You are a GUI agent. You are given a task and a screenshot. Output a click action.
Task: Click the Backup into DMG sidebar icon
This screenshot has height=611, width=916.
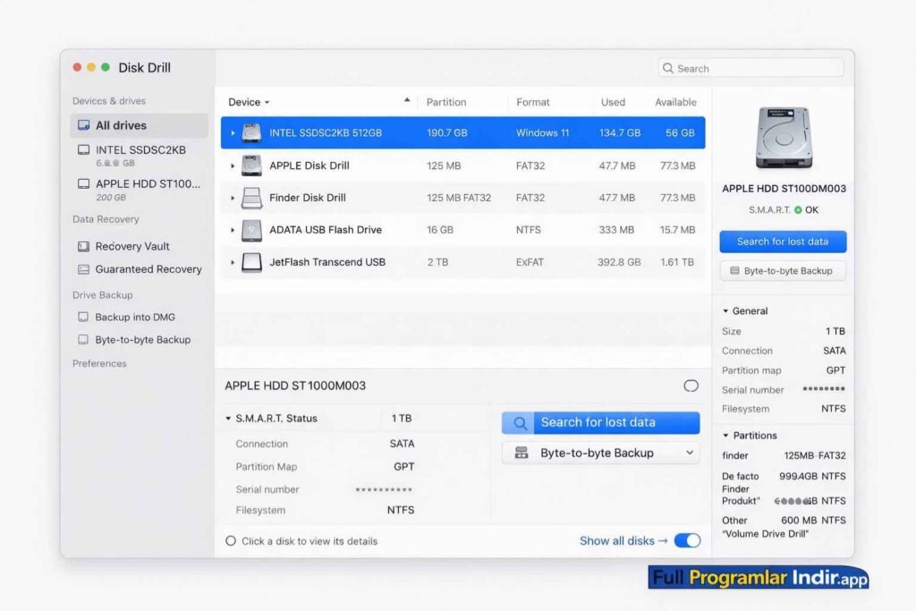pyautogui.click(x=83, y=318)
